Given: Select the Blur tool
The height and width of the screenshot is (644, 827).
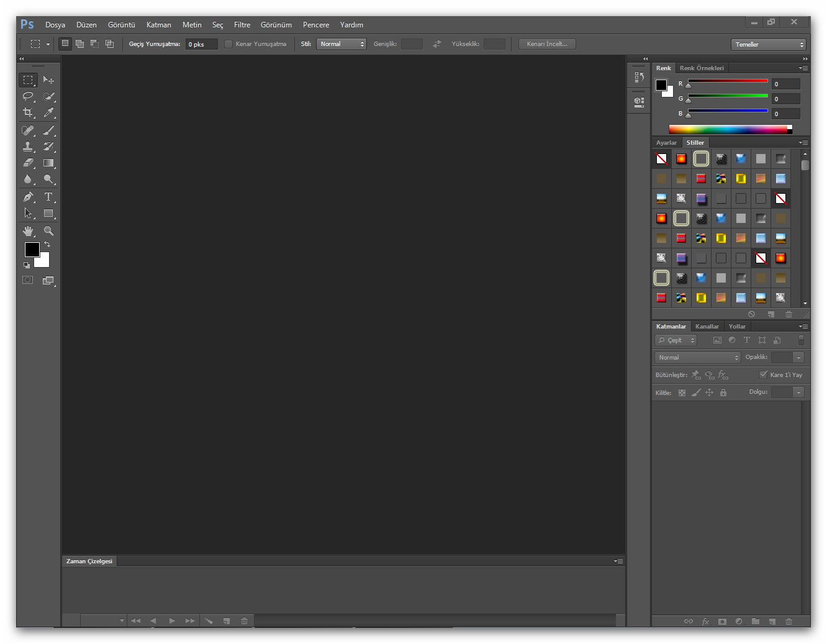Looking at the screenshot, I should point(28,179).
